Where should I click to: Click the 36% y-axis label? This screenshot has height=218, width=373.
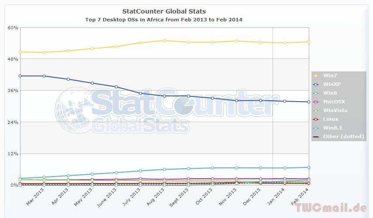tap(13, 91)
